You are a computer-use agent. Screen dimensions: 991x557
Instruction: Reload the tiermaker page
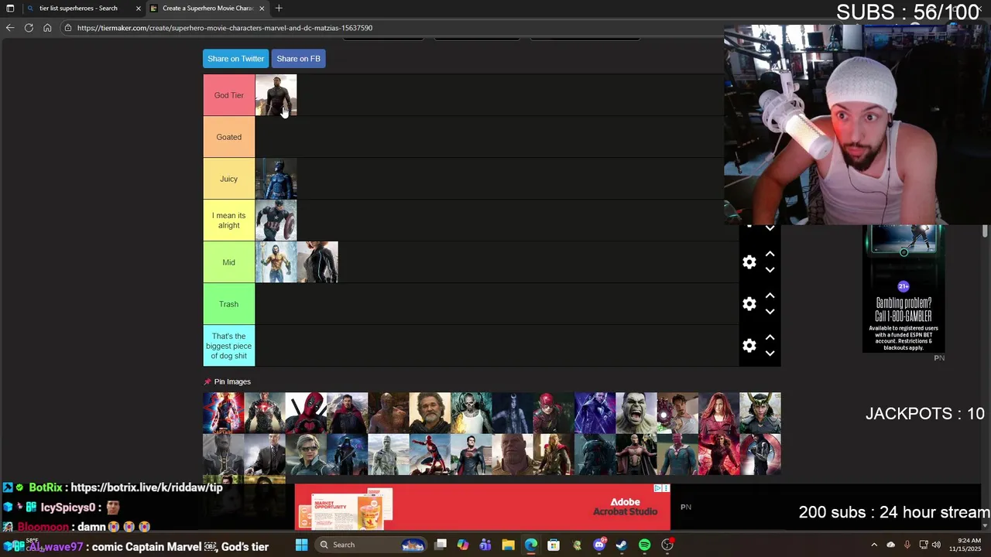click(29, 28)
